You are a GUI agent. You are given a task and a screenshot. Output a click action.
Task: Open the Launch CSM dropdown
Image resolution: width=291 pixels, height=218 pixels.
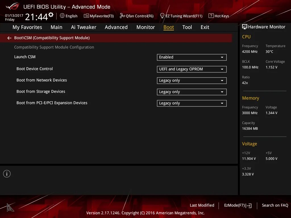(x=192, y=57)
